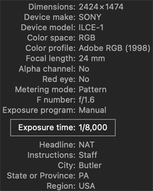Click the State or Province PA value

[x=84, y=176]
